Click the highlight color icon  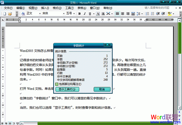tap(170, 13)
